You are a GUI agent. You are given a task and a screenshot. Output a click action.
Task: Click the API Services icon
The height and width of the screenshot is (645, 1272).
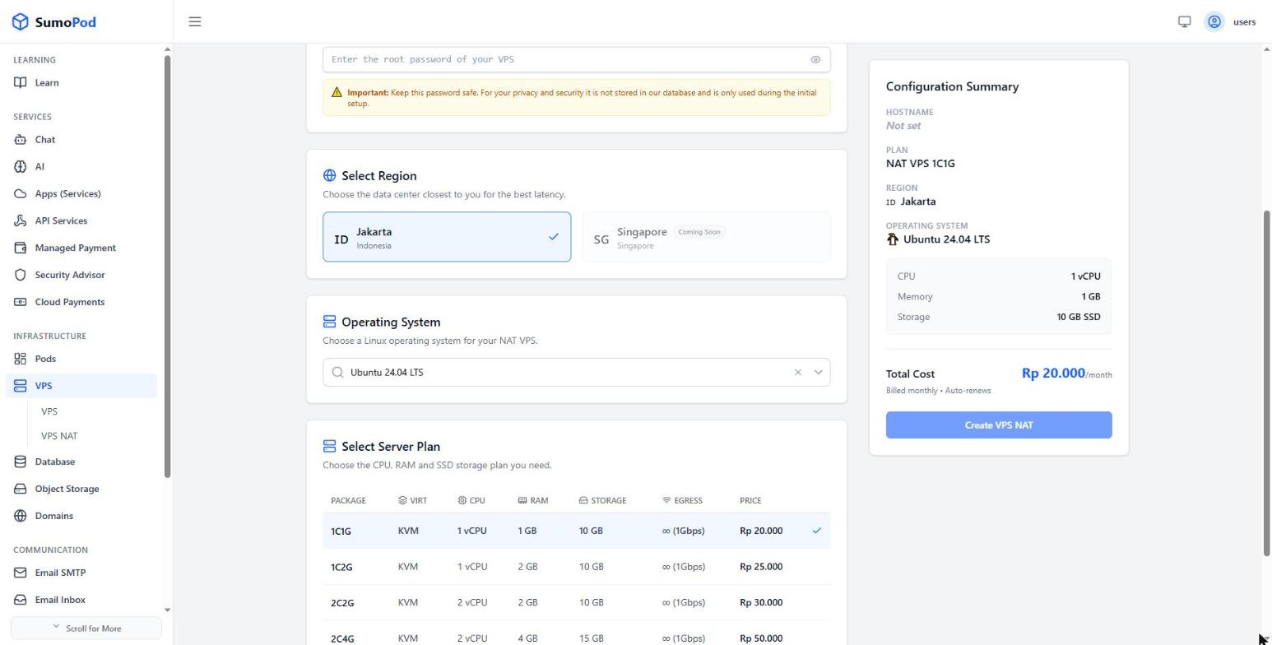[21, 220]
